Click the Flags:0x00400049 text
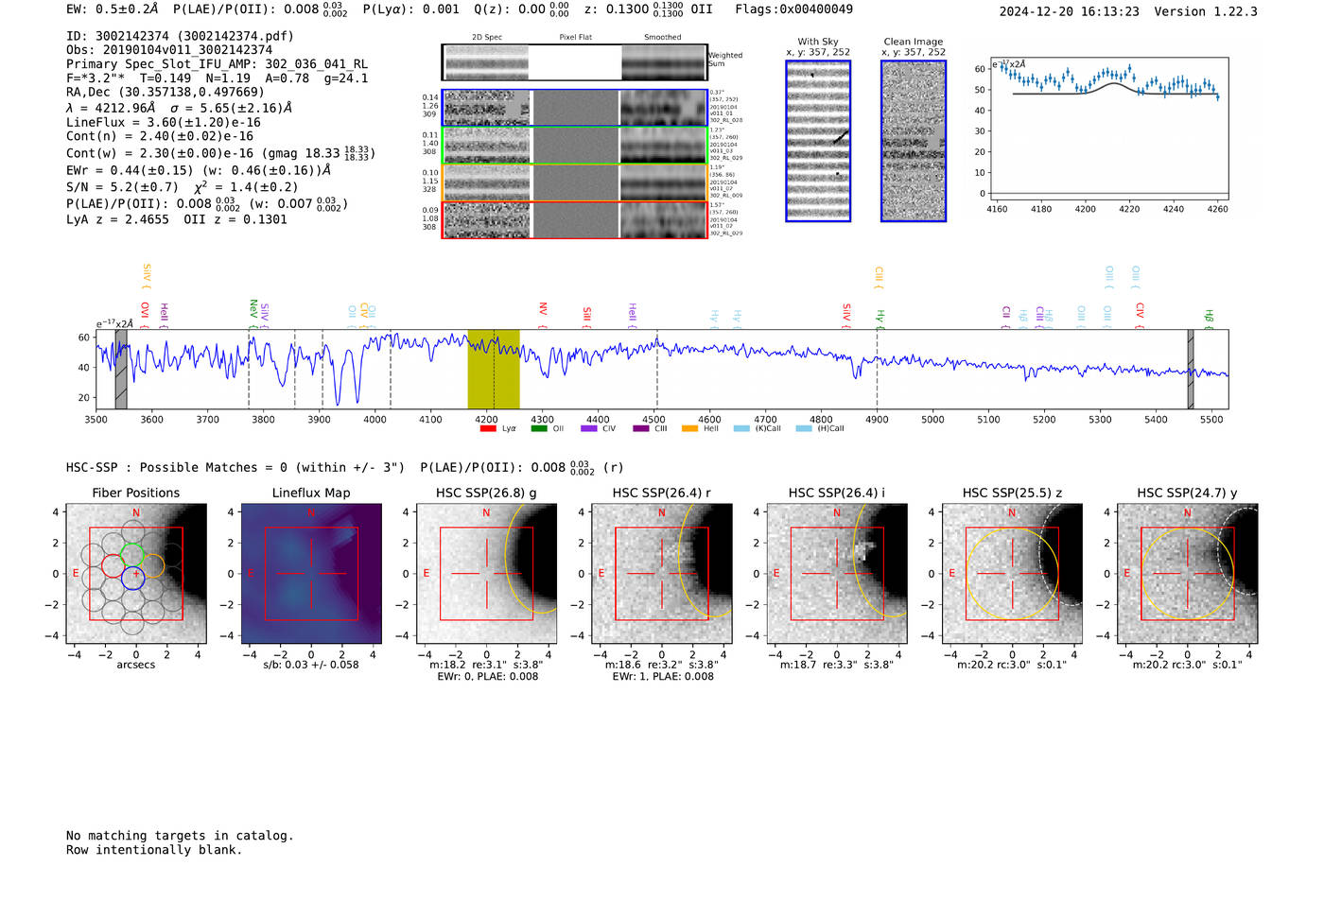Viewport: 1324px width, 901px height. point(793,9)
